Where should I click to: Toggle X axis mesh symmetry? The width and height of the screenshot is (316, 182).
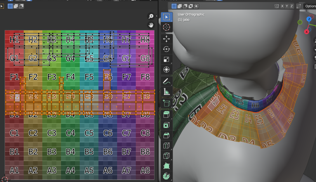[x=282, y=6]
